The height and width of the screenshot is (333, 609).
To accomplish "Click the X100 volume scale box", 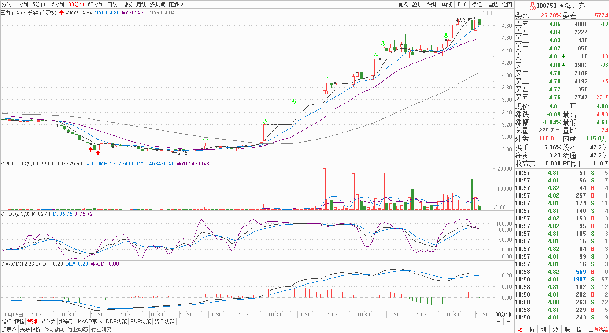I will [x=499, y=207].
